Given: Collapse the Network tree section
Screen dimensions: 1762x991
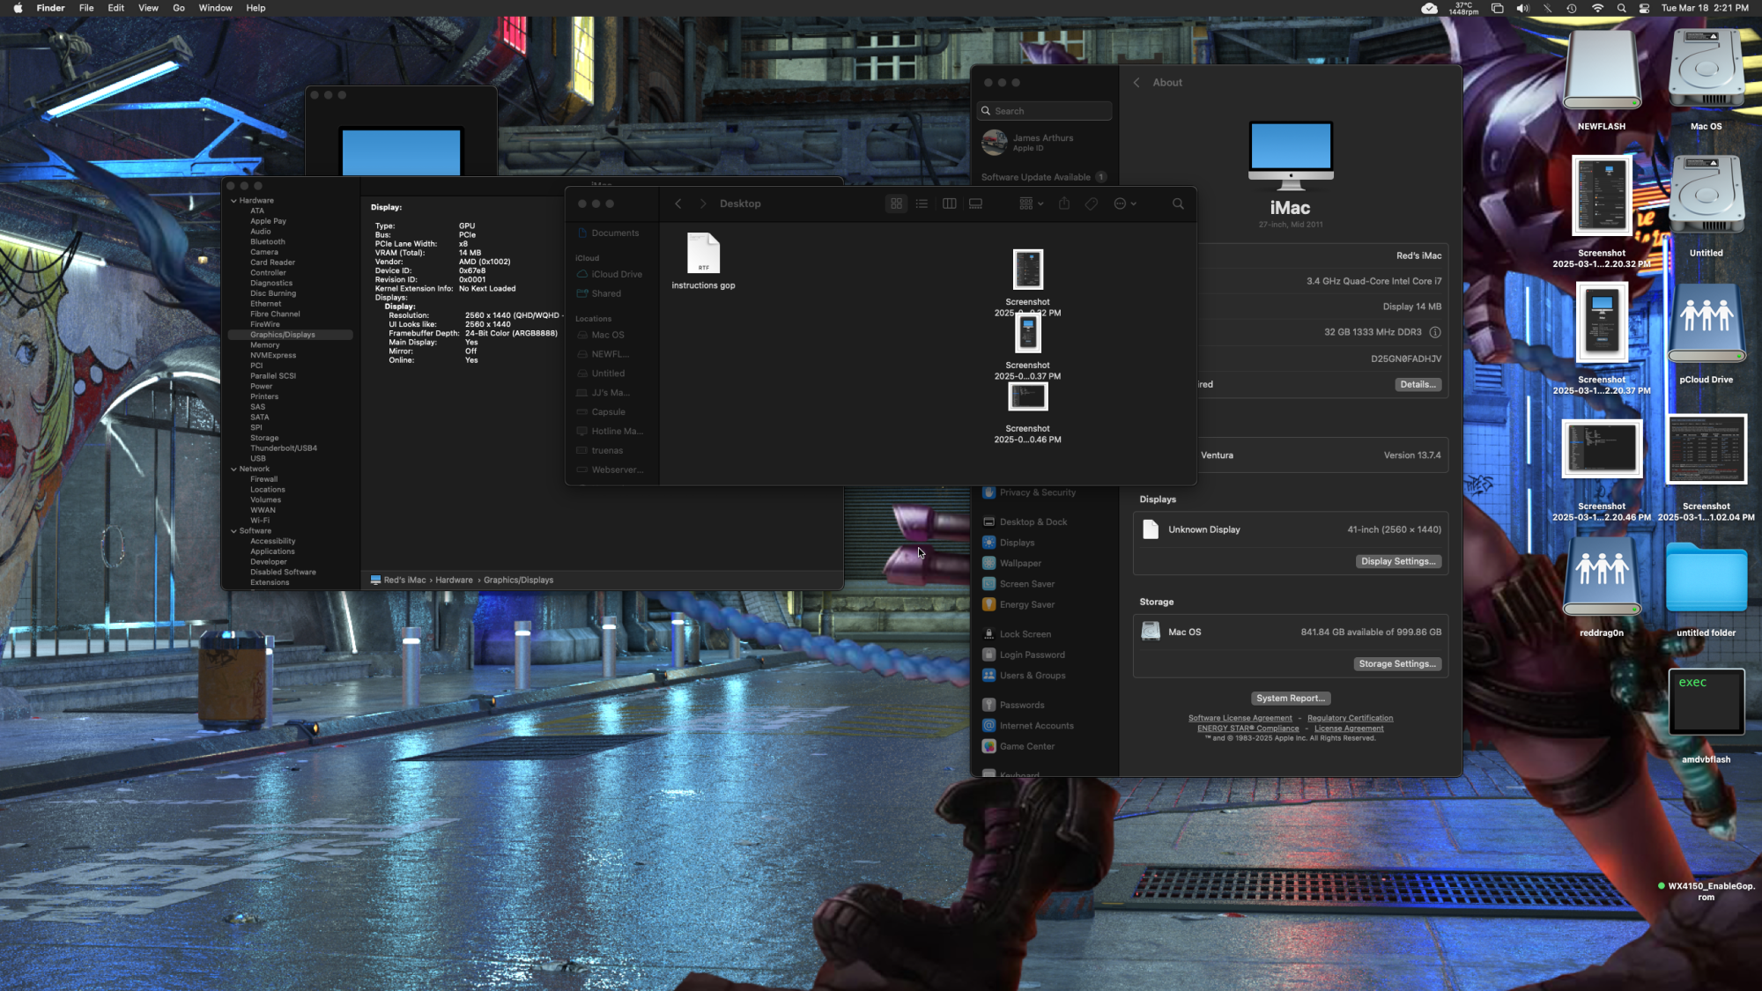Looking at the screenshot, I should pos(233,470).
